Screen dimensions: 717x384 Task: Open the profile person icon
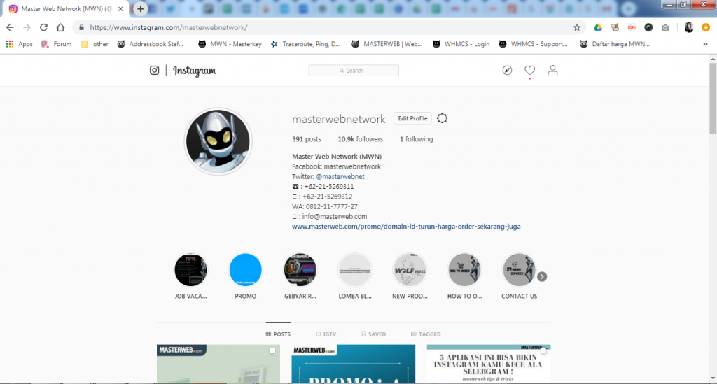click(552, 71)
